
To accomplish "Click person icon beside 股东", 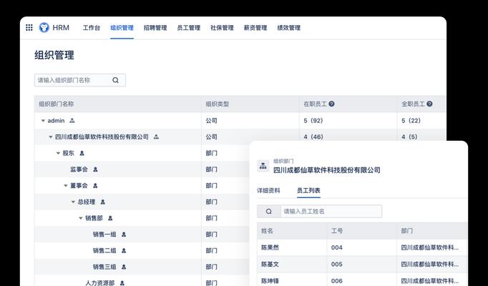I will point(82,153).
